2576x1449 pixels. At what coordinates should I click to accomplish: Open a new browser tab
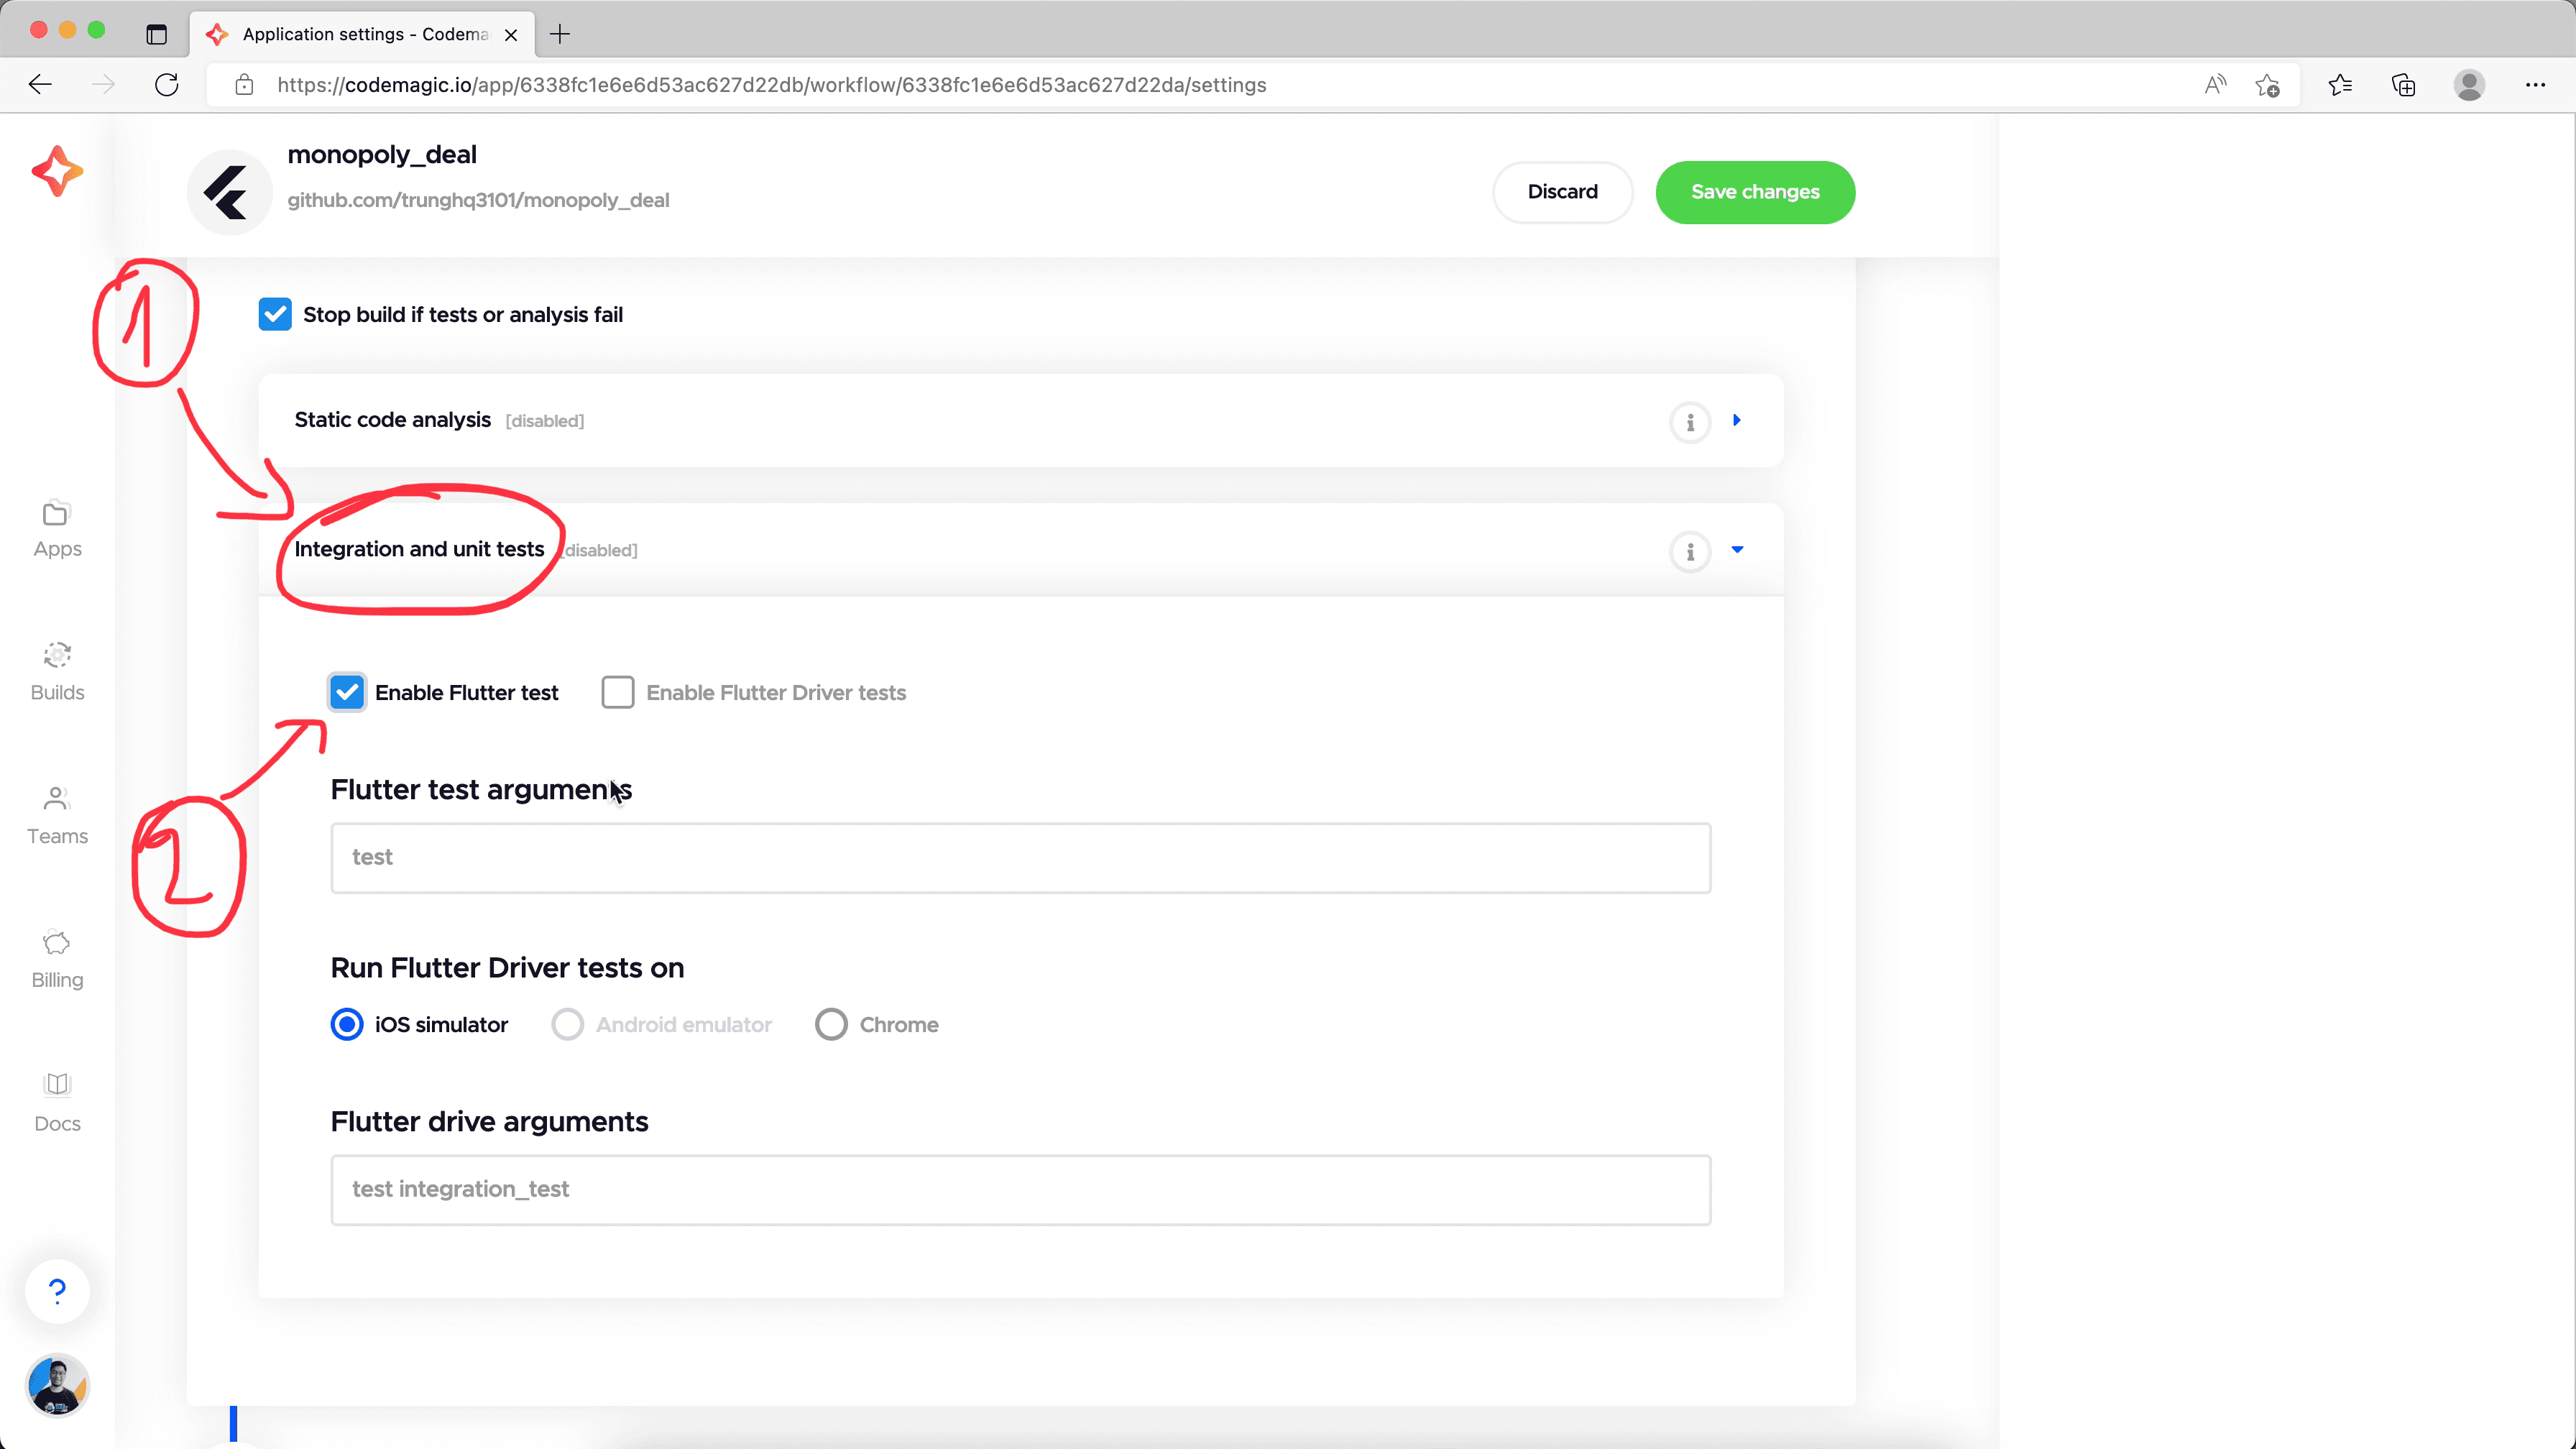tap(560, 34)
